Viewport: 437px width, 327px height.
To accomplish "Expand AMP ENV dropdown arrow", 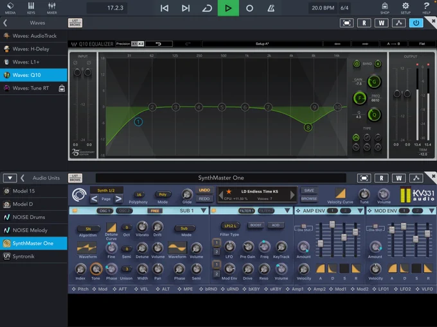I will tap(360, 211).
